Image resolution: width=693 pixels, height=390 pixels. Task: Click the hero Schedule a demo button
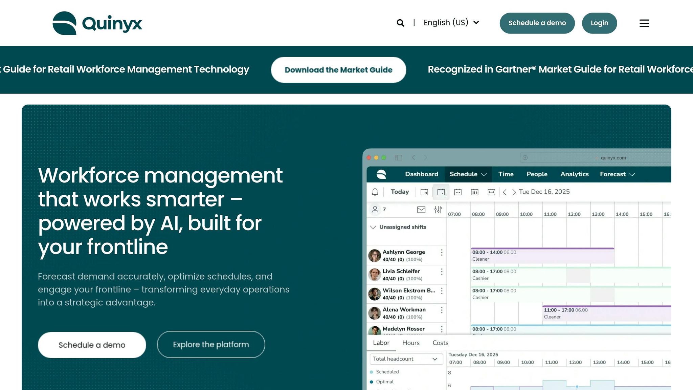pos(92,345)
